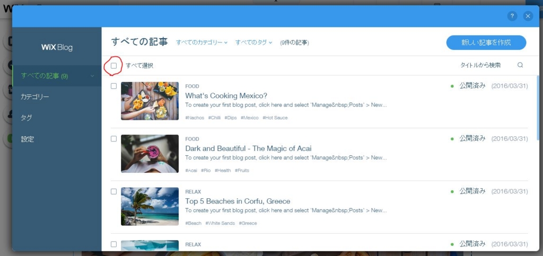
Task: Click the #Acai tag
Action: pyautogui.click(x=191, y=171)
